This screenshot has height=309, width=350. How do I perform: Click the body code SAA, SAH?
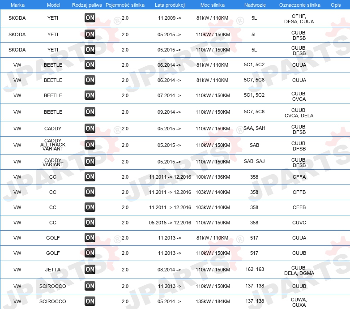pyautogui.click(x=254, y=129)
